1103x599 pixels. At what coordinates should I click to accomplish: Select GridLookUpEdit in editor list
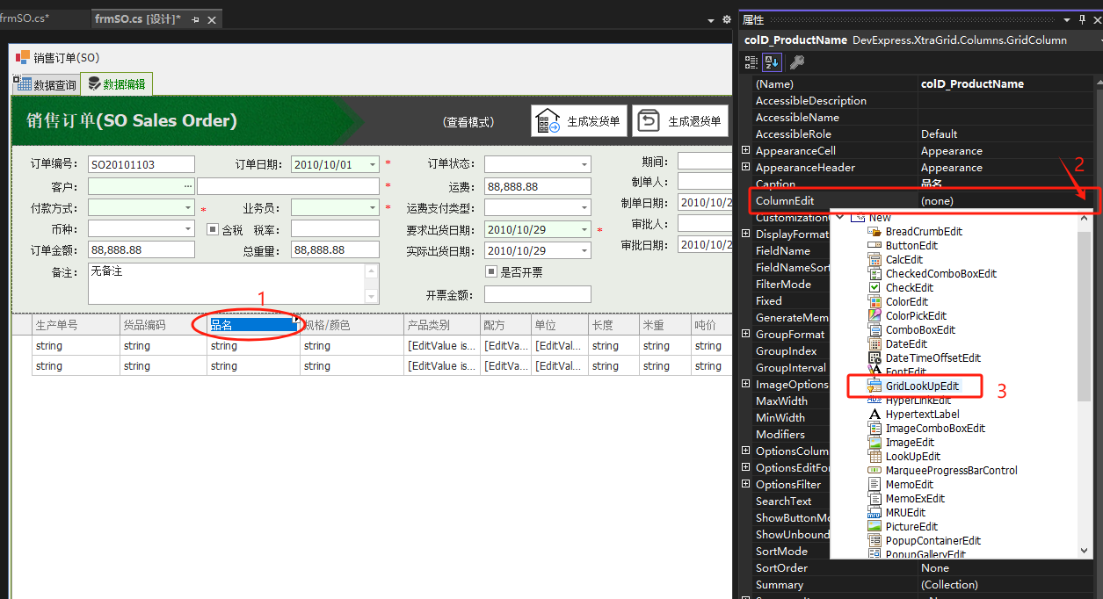point(922,386)
